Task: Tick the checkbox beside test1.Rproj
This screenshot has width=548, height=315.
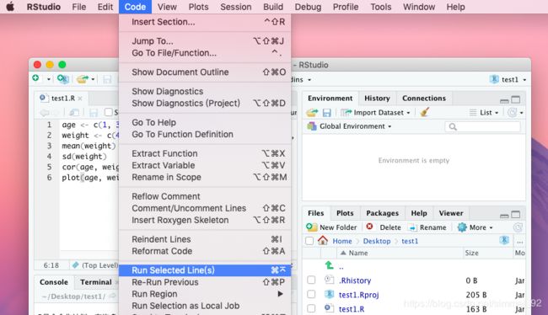Action: tap(311, 295)
